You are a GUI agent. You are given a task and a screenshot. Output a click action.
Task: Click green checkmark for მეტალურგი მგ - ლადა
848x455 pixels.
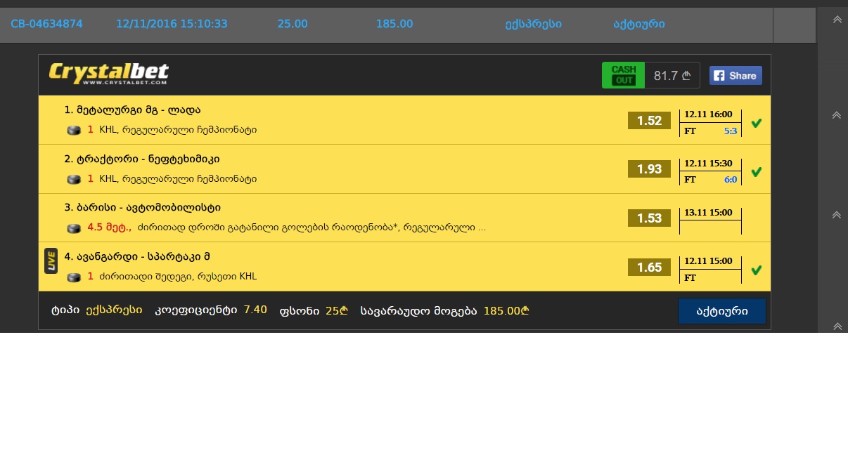point(757,123)
